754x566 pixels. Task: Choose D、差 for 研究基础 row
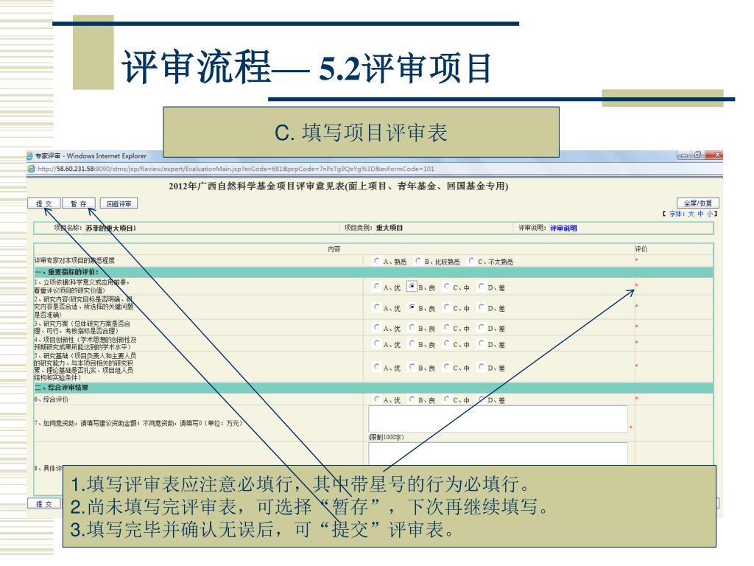(x=482, y=367)
